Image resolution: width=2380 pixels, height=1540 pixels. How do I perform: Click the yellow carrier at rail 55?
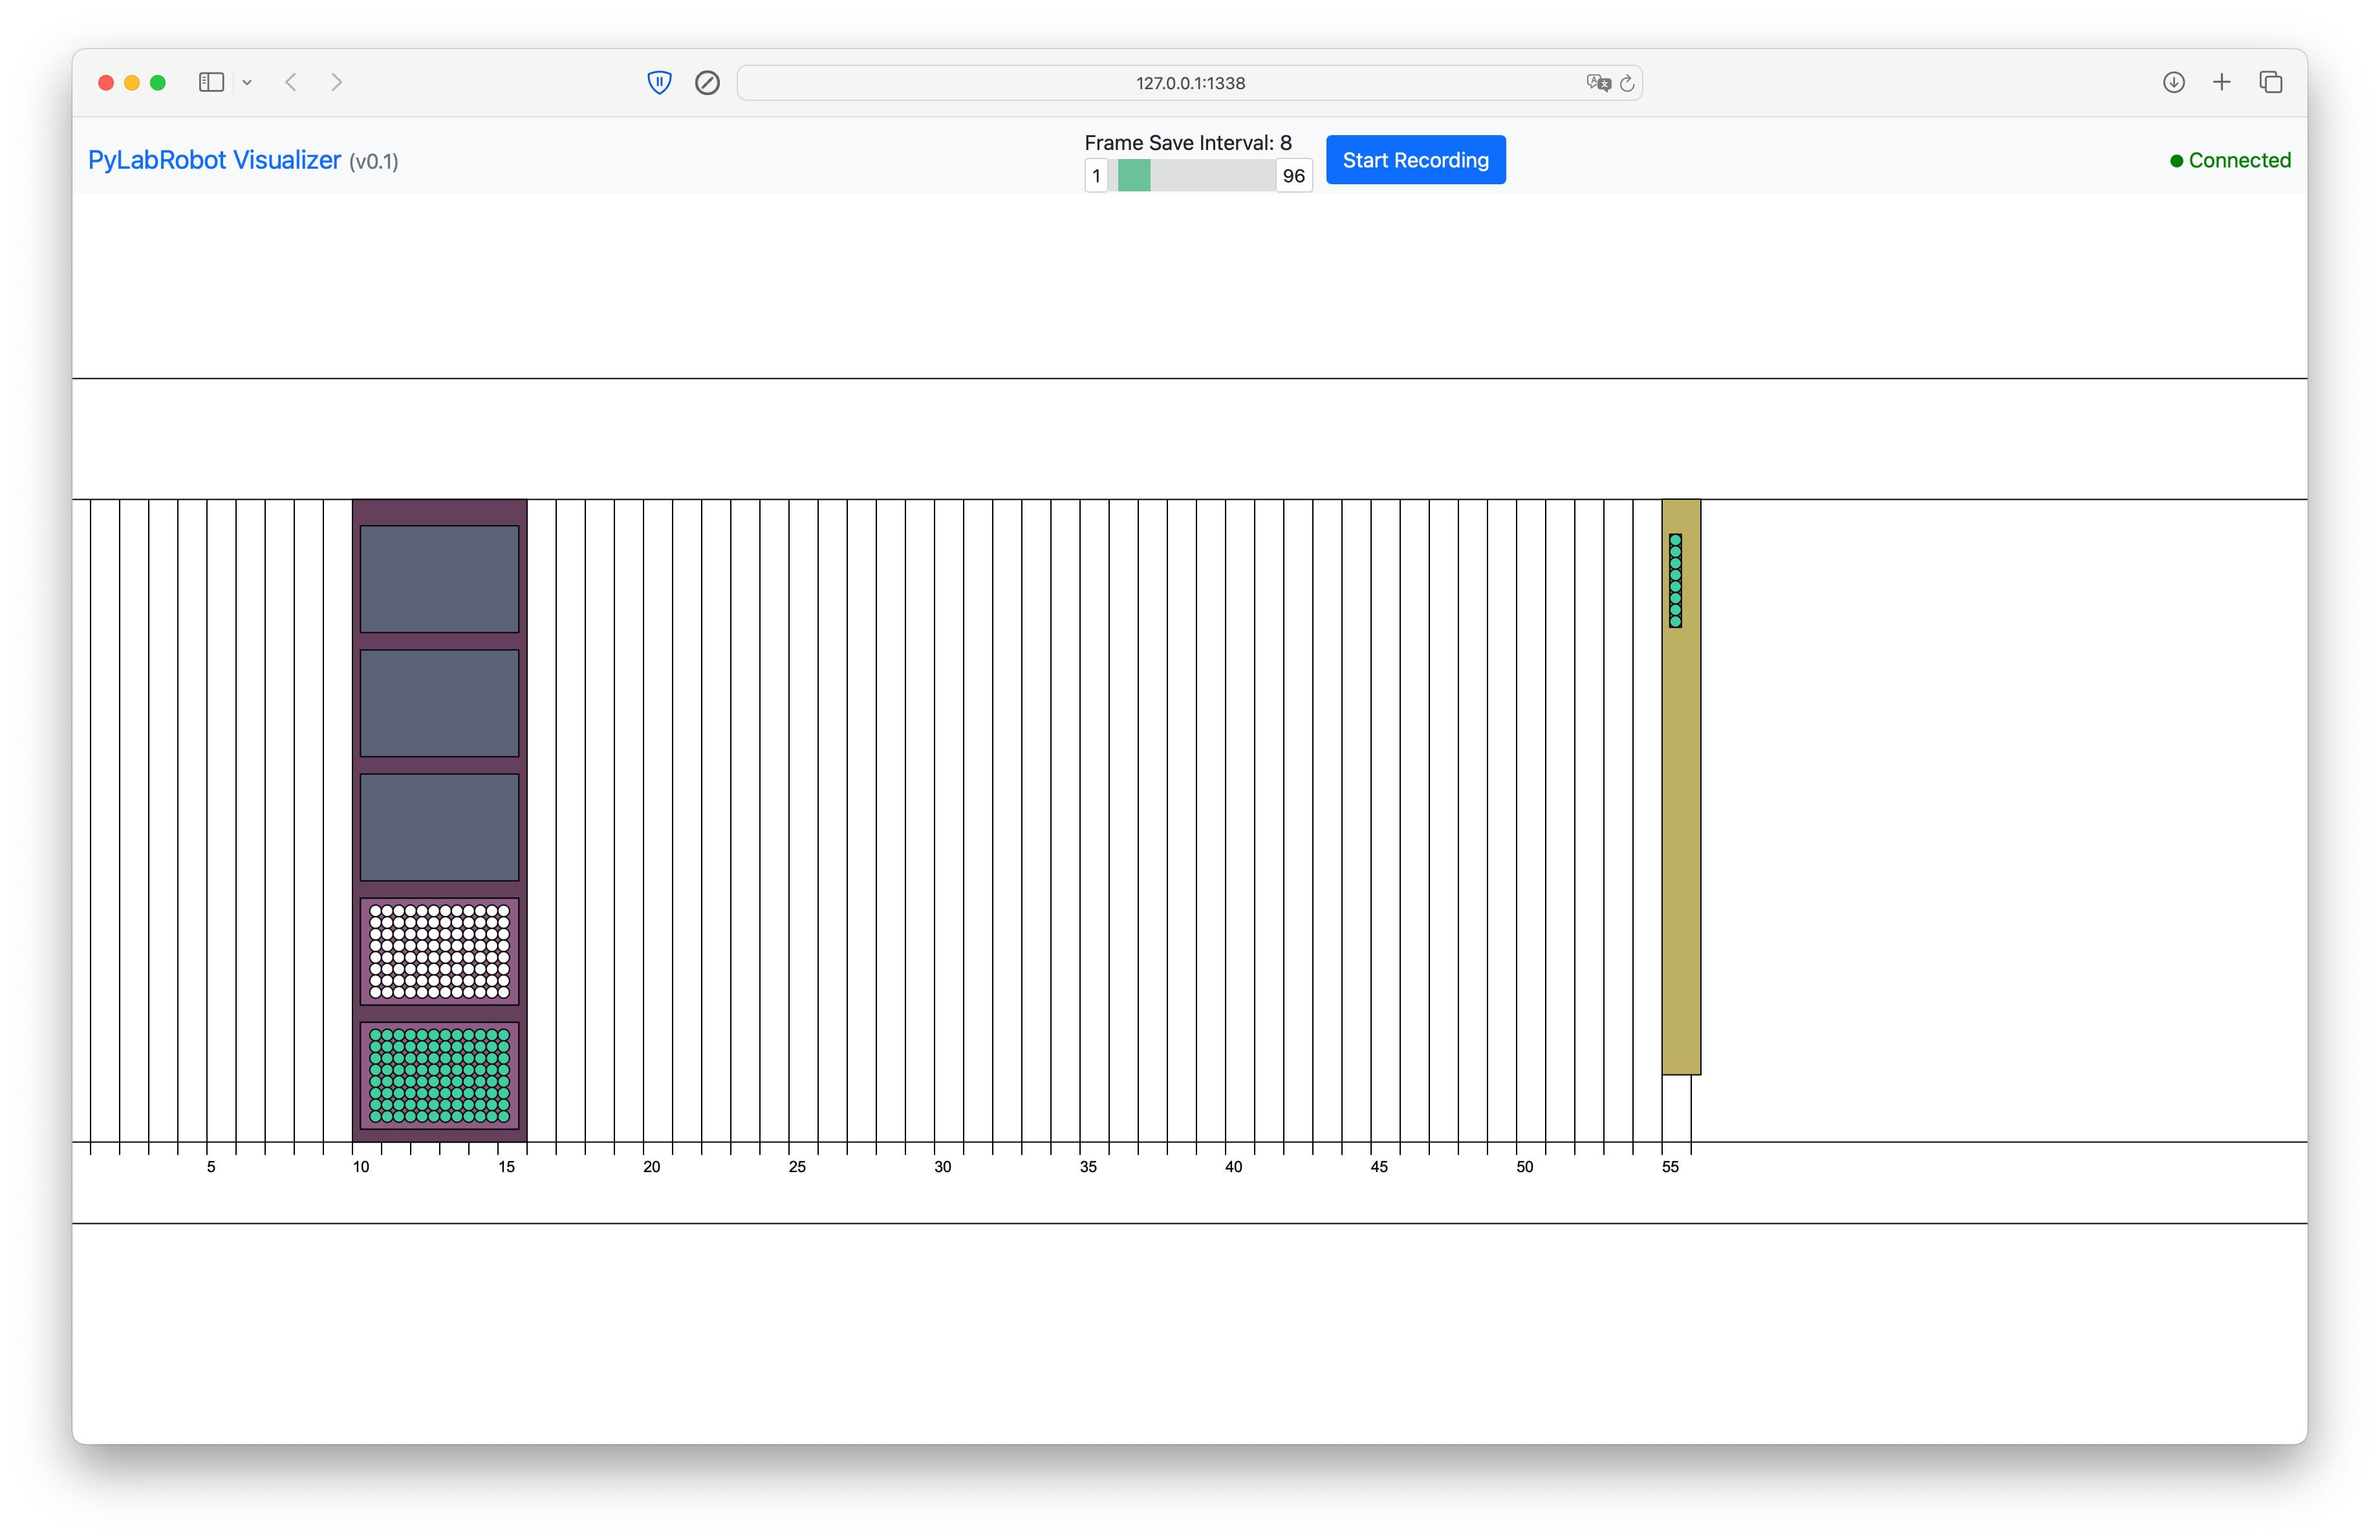click(1682, 850)
